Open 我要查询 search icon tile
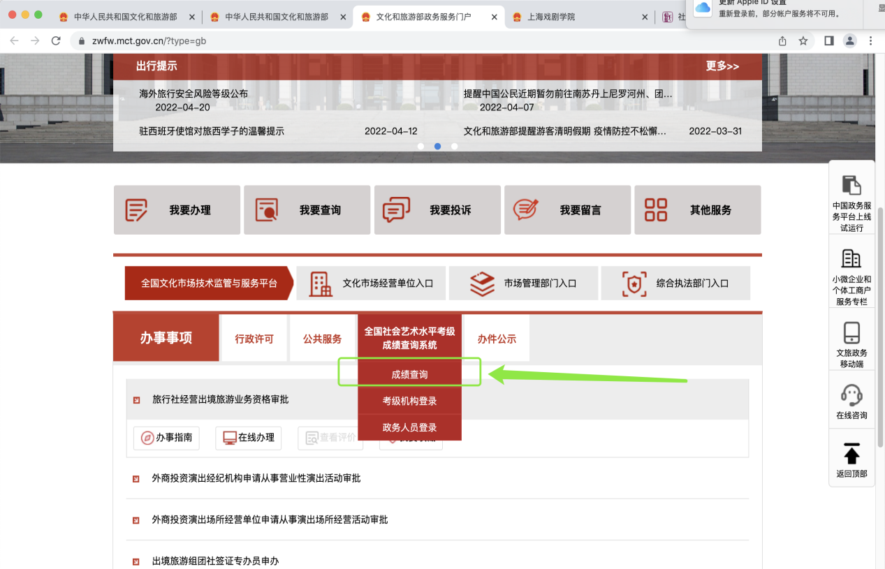The height and width of the screenshot is (569, 885). (267, 210)
